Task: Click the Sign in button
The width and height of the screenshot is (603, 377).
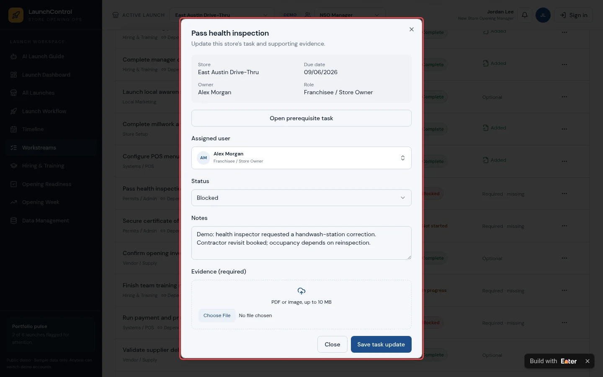Action: [x=574, y=15]
